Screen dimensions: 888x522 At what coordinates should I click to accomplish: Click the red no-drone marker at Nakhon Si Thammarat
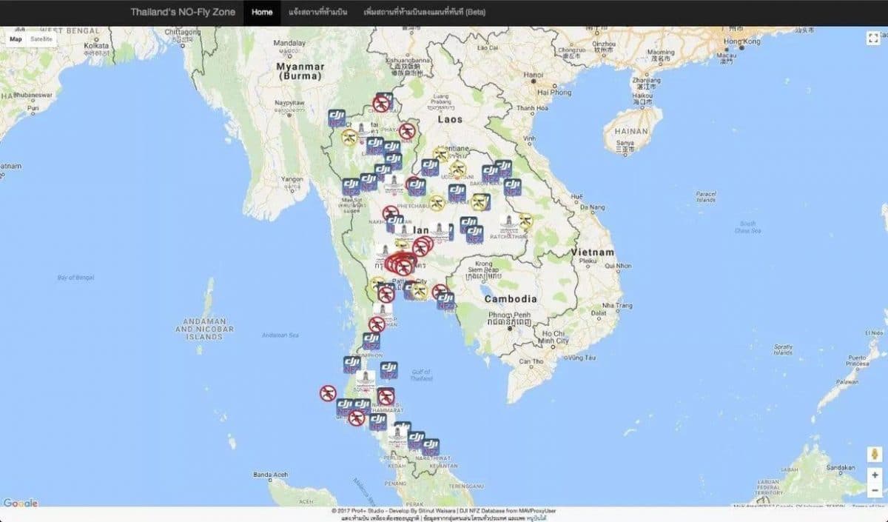[386, 396]
